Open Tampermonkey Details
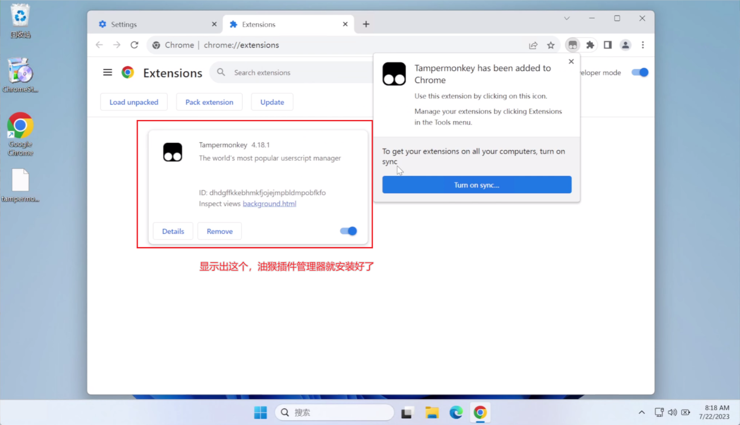740x425 pixels. click(173, 231)
